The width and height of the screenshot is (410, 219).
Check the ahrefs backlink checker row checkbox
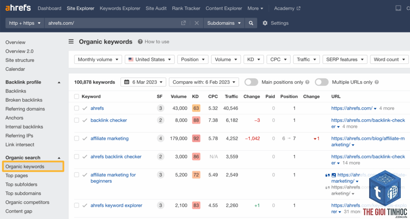pyautogui.click(x=76, y=157)
